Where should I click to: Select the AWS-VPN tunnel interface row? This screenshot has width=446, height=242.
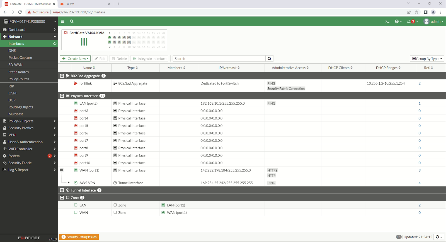tap(252, 183)
